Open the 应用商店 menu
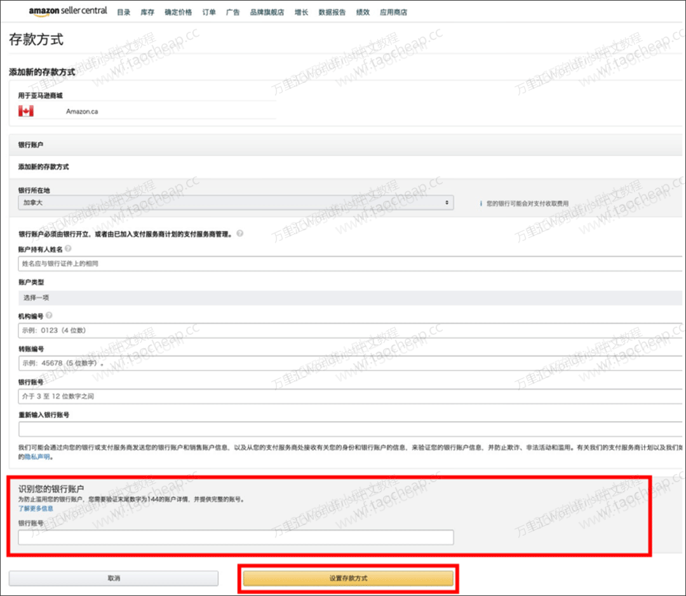686x596 pixels. pyautogui.click(x=393, y=12)
